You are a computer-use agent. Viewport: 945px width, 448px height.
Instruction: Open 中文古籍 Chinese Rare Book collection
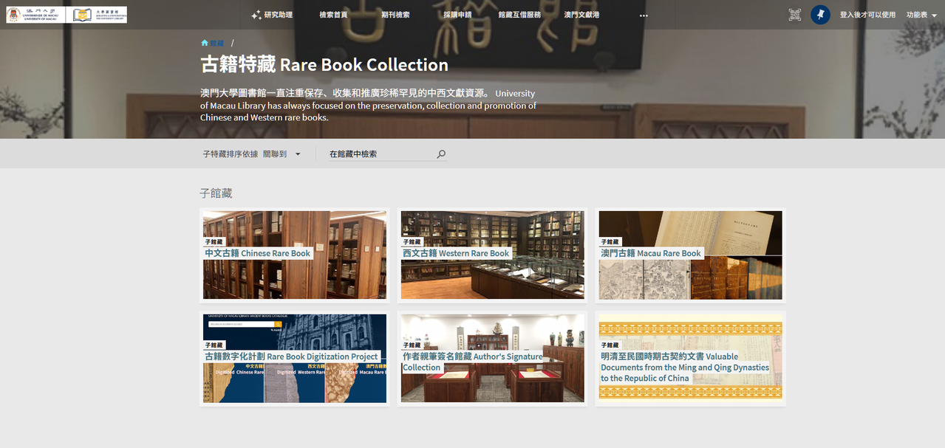pyautogui.click(x=295, y=255)
